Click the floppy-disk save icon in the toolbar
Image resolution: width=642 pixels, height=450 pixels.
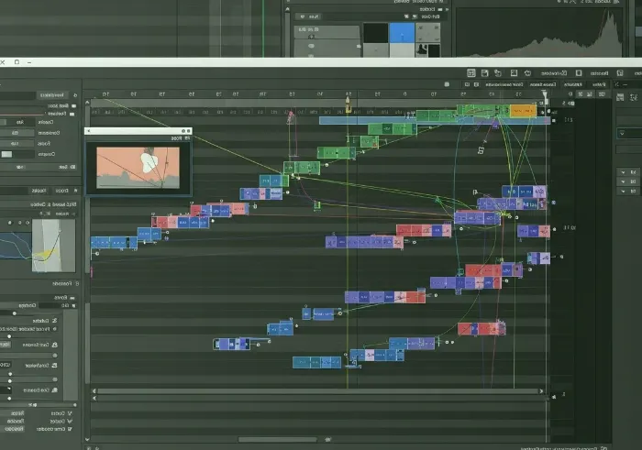(x=485, y=72)
